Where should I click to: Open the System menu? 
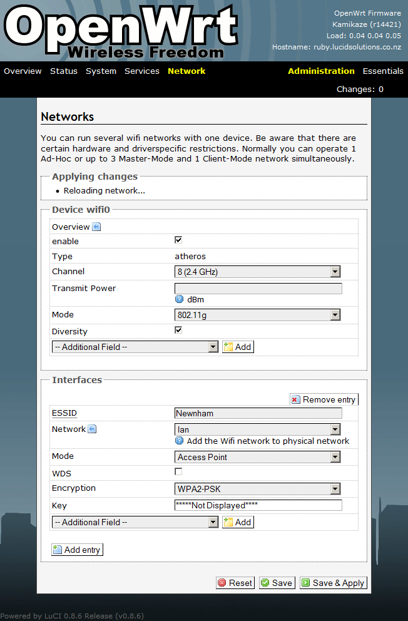click(101, 71)
